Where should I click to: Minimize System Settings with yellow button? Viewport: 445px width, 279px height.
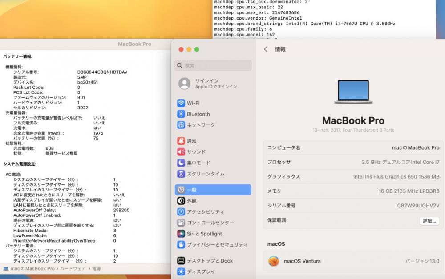tap(189, 49)
